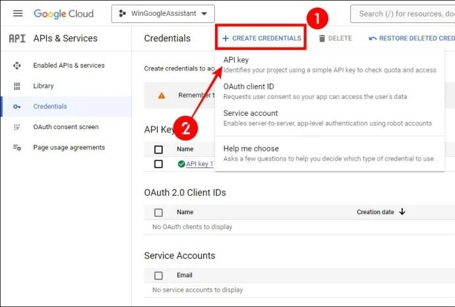Focus the search for resources field

pyautogui.click(x=403, y=14)
